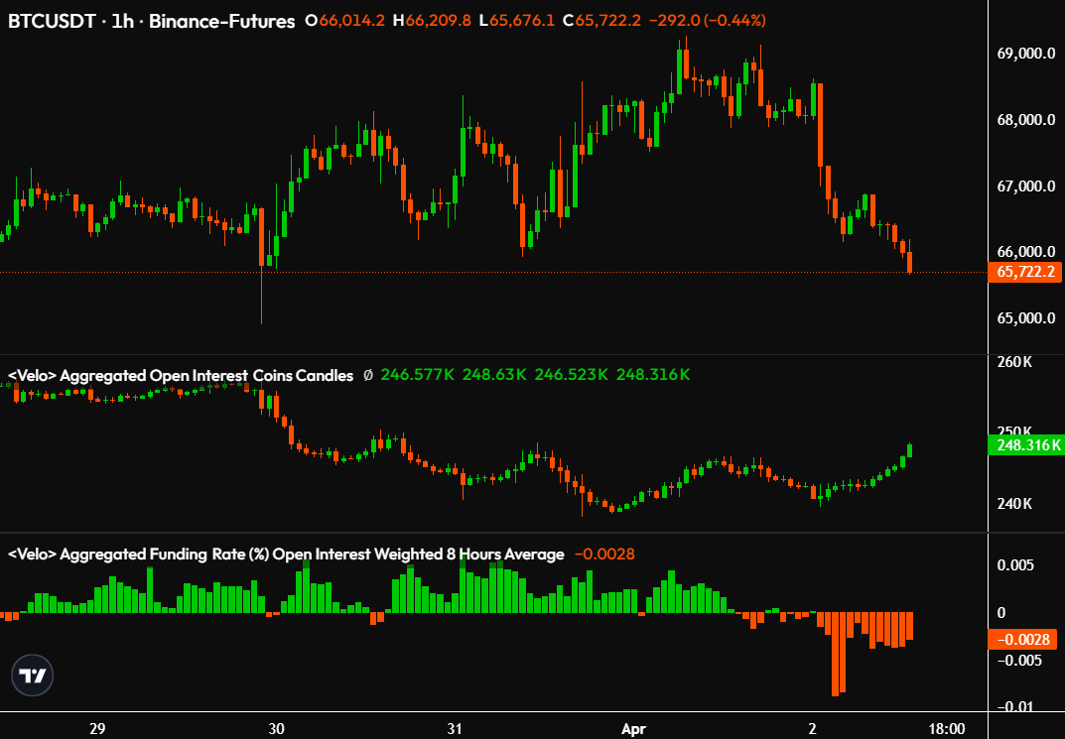Click the 65,000.0 price axis label
1065x739 pixels.
click(x=1026, y=317)
